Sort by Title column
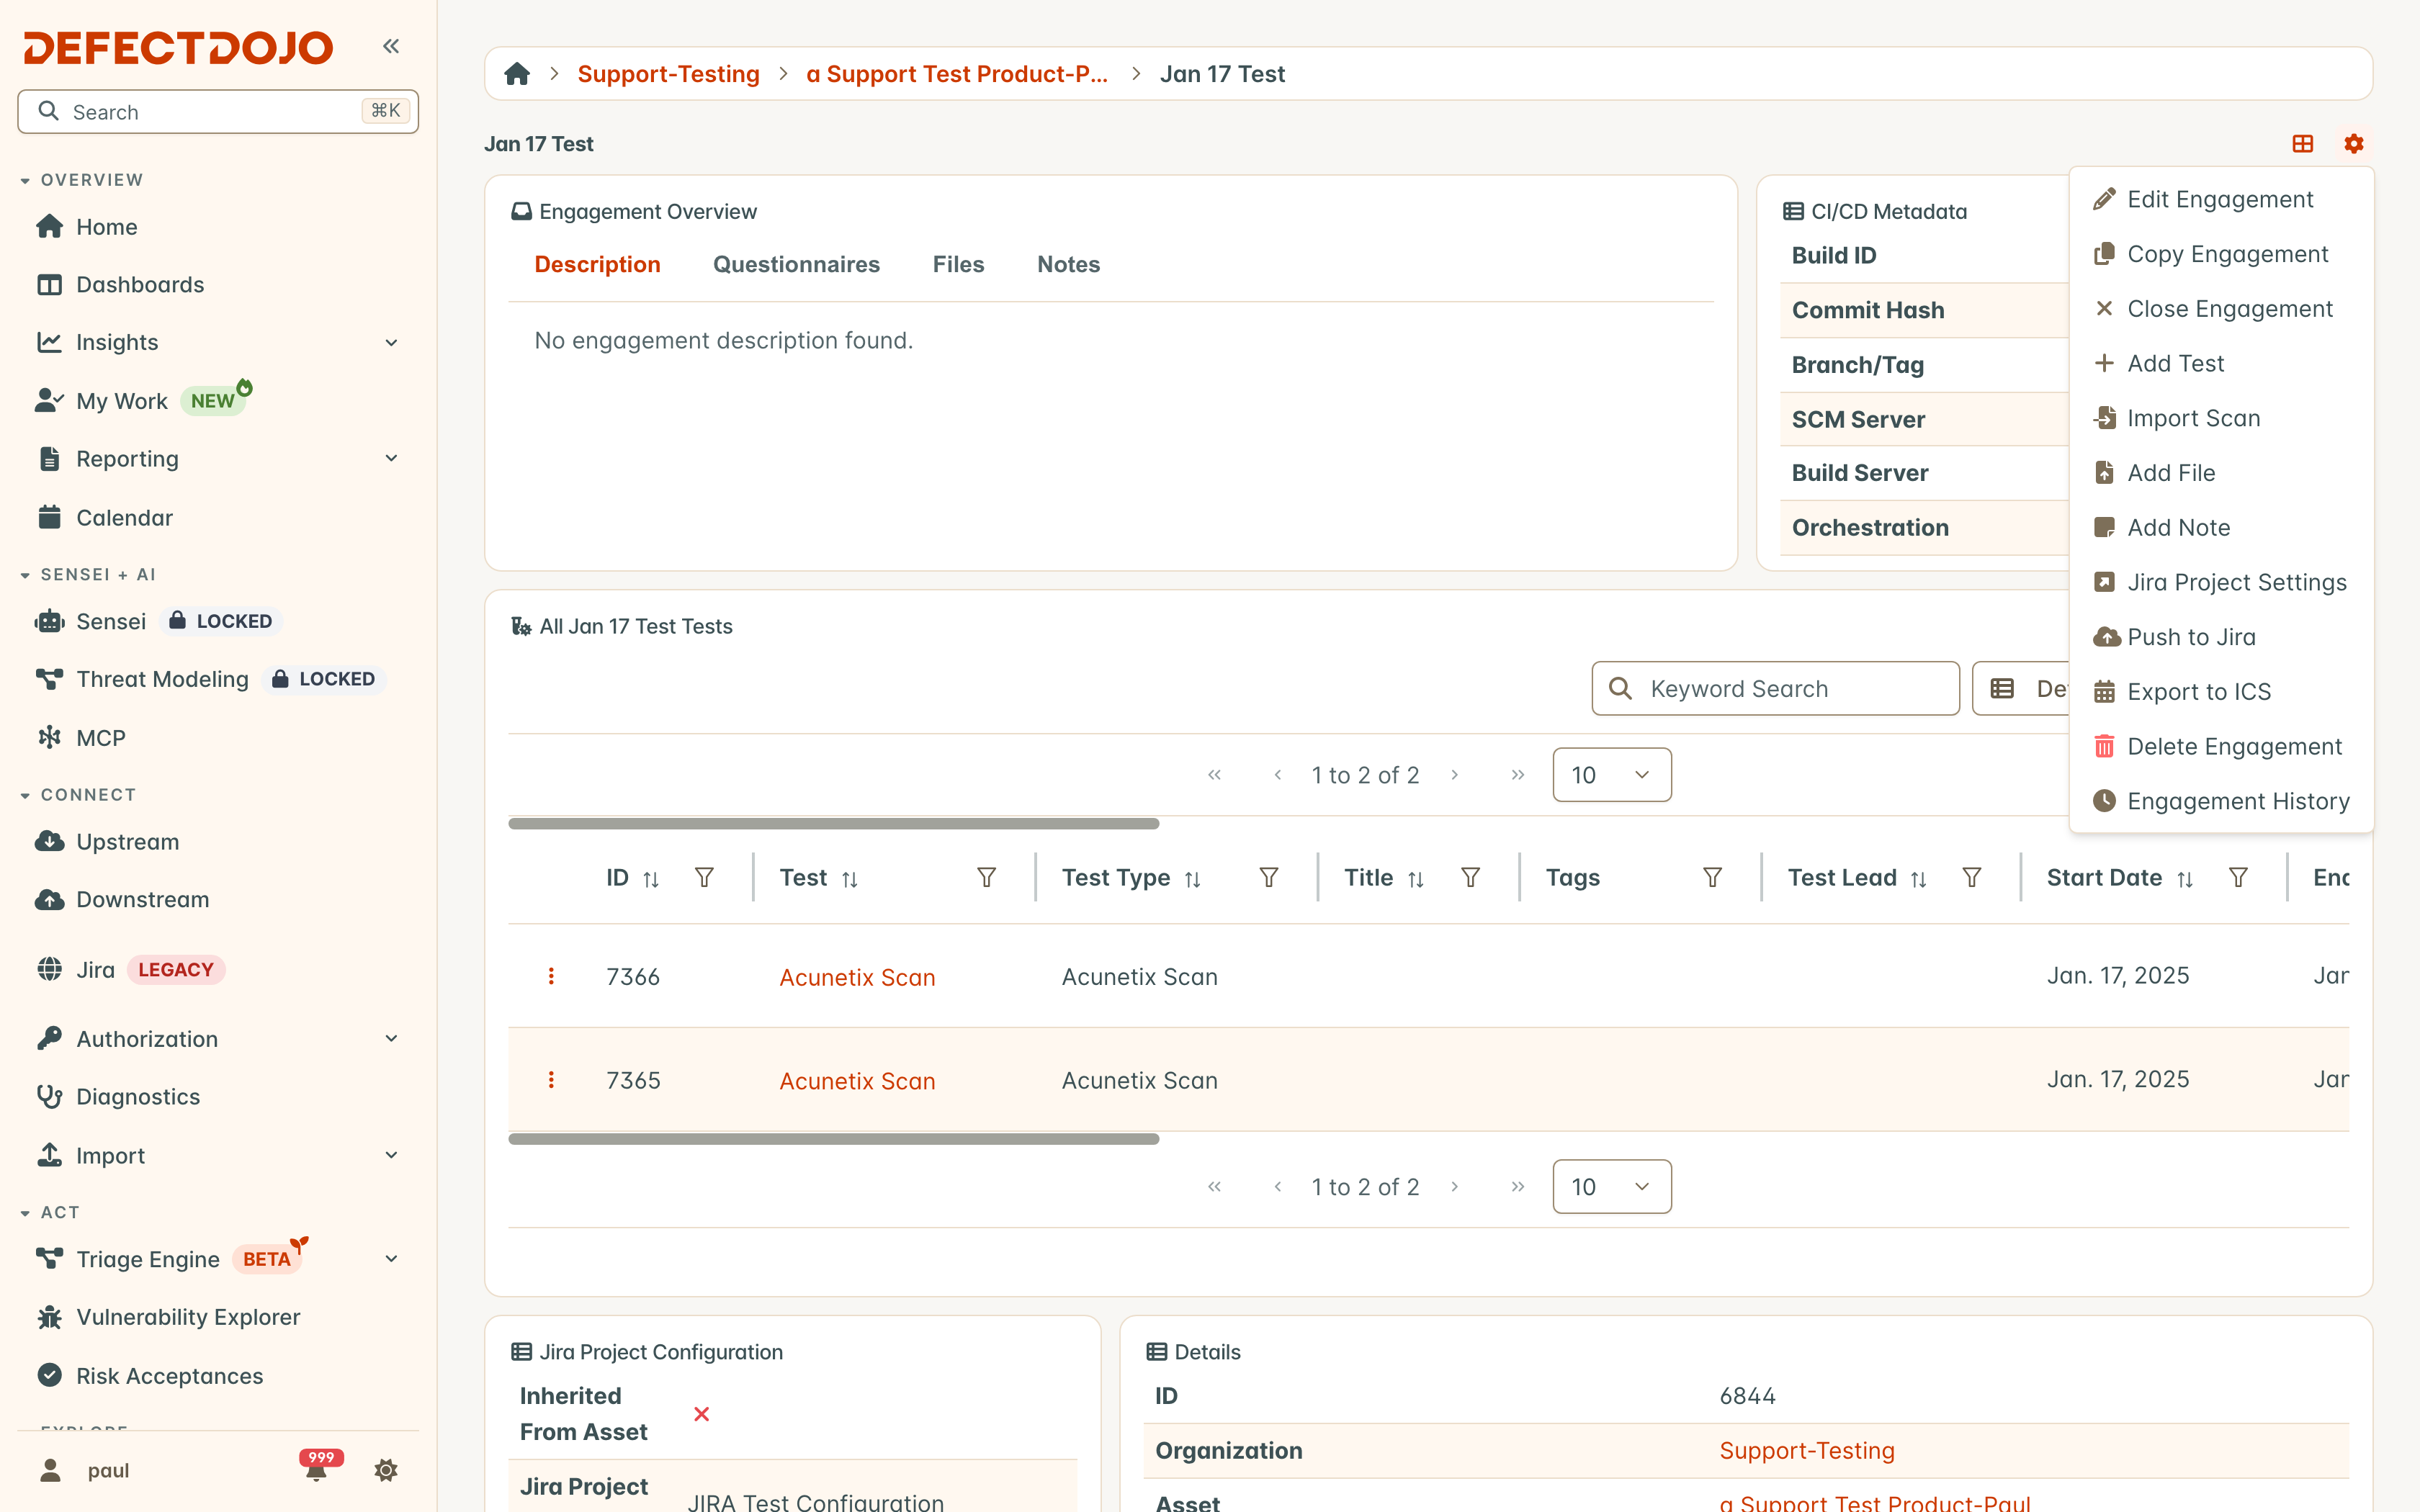2420x1512 pixels. tap(1416, 878)
